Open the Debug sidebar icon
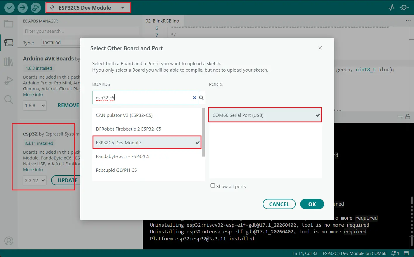Screen dimensions: 414x257 pyautogui.click(x=9, y=81)
